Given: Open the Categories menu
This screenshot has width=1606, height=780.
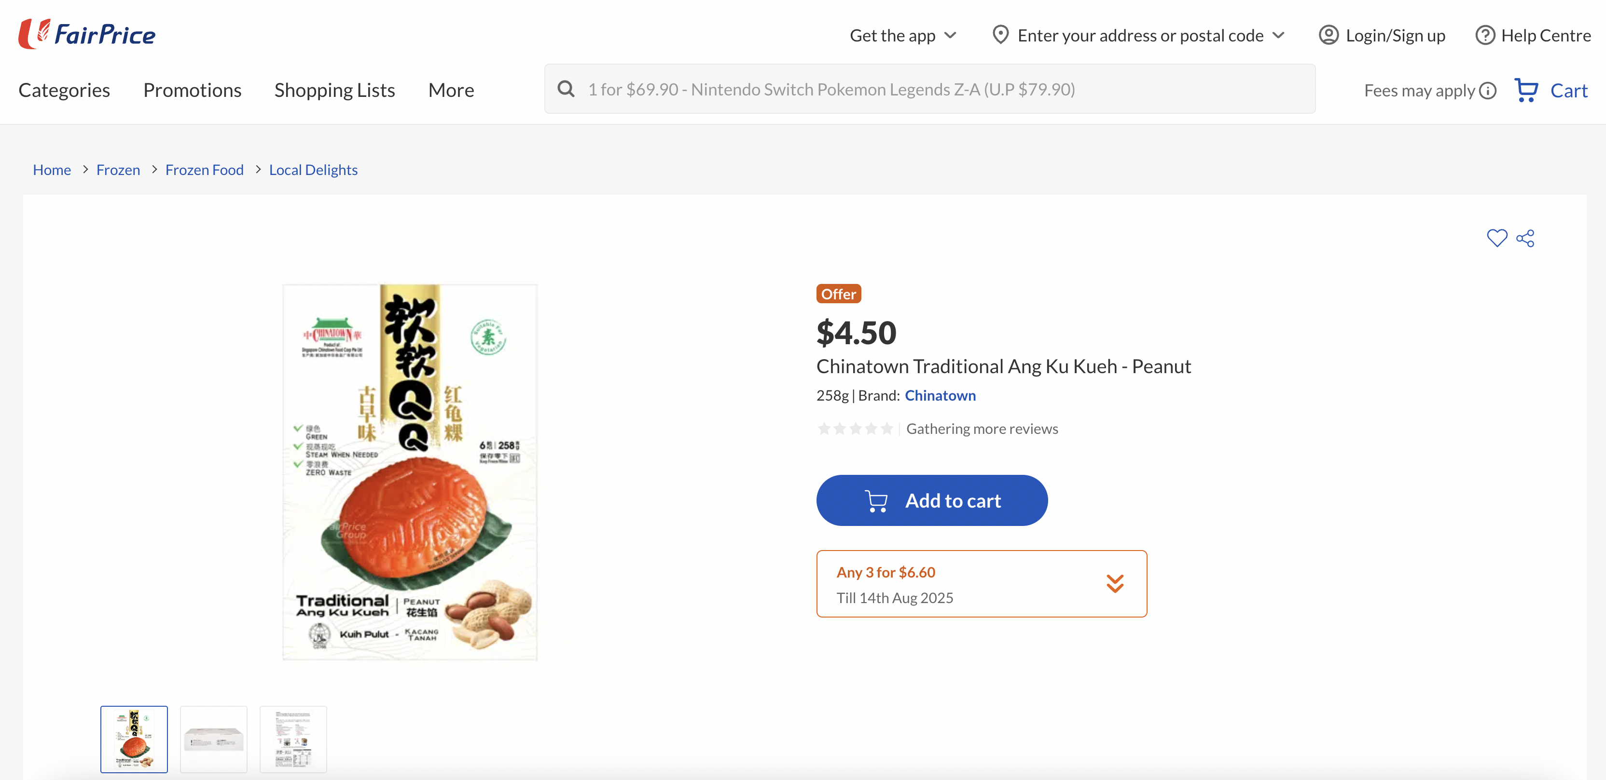Looking at the screenshot, I should 64,90.
